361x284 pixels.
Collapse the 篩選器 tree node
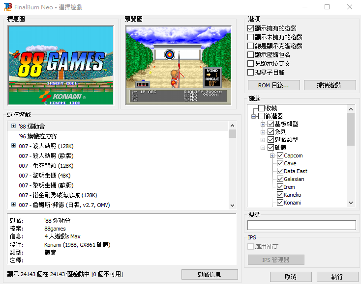[x=253, y=116]
